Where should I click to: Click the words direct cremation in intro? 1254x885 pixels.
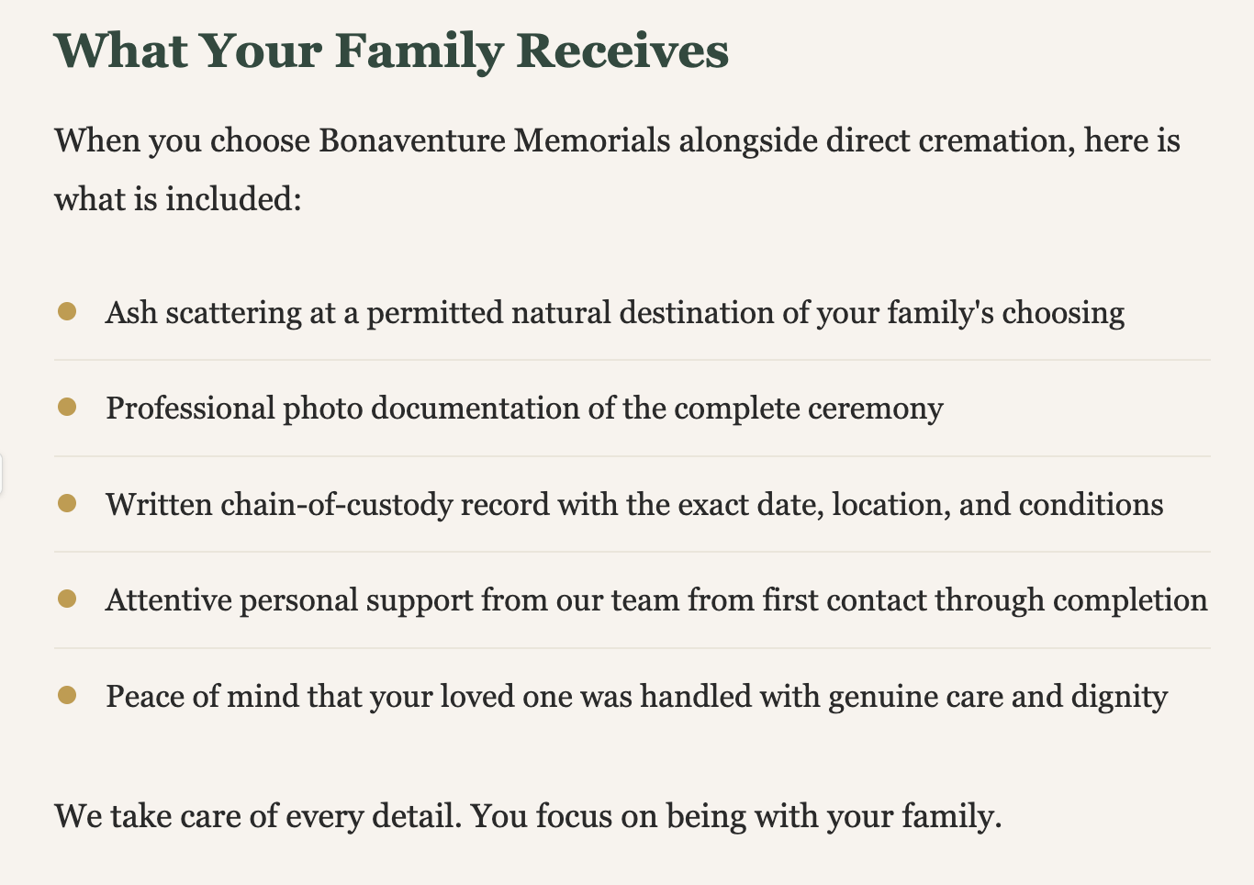pyautogui.click(x=950, y=140)
